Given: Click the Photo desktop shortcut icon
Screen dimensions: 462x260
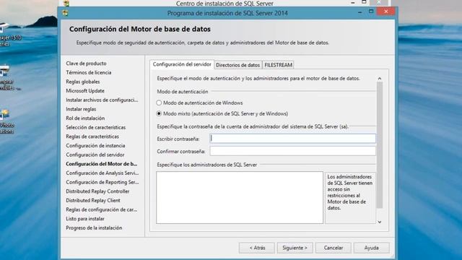Looking at the screenshot, I should tap(5, 115).
